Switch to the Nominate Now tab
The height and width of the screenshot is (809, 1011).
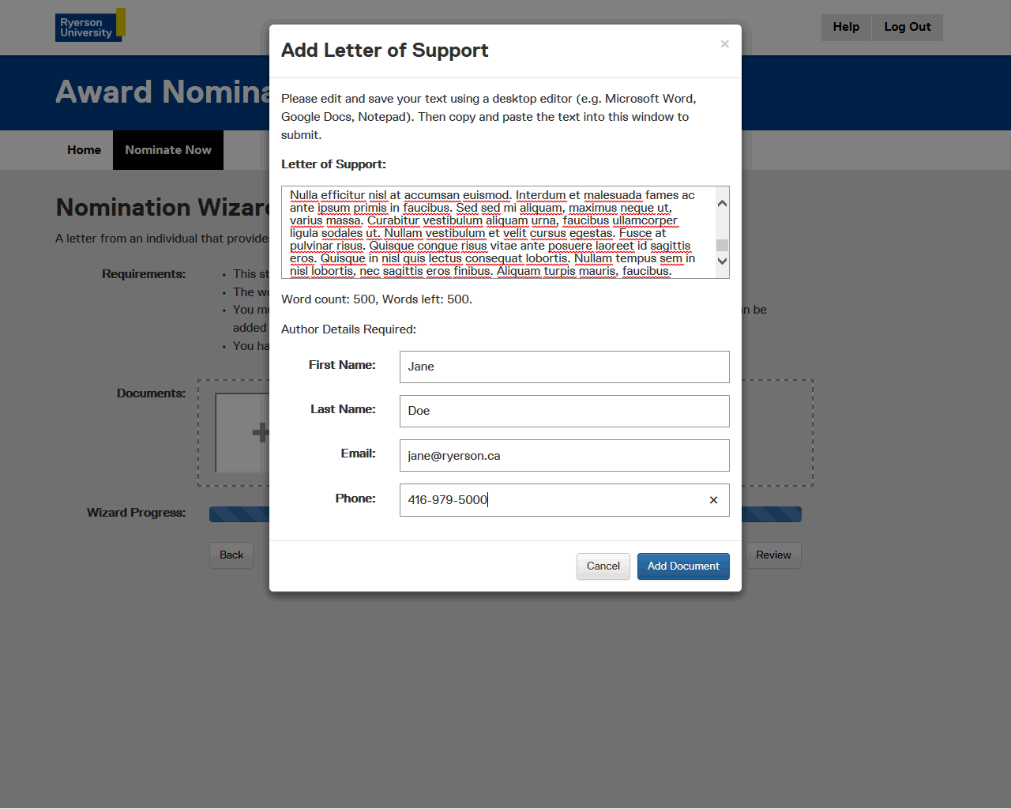[168, 150]
